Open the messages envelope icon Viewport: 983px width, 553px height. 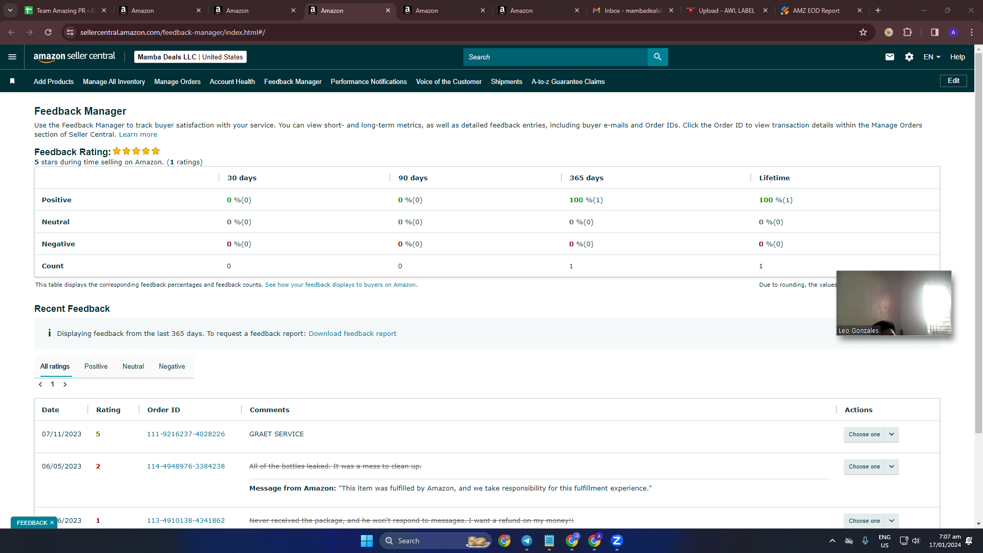click(890, 57)
